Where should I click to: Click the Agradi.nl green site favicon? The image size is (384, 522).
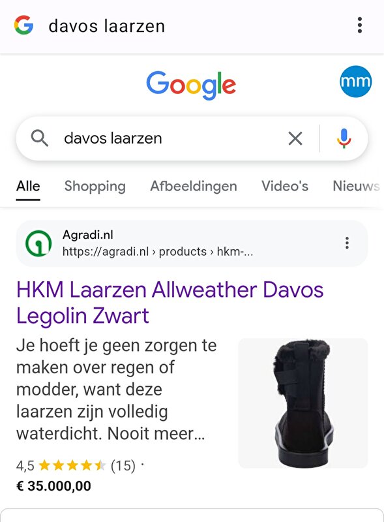[x=38, y=243]
